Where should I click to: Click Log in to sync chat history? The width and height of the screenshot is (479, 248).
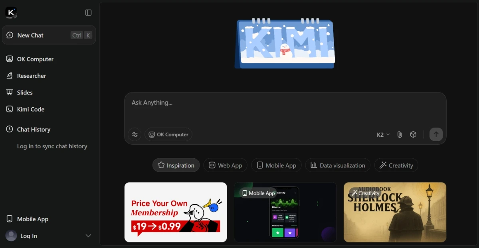tap(52, 146)
